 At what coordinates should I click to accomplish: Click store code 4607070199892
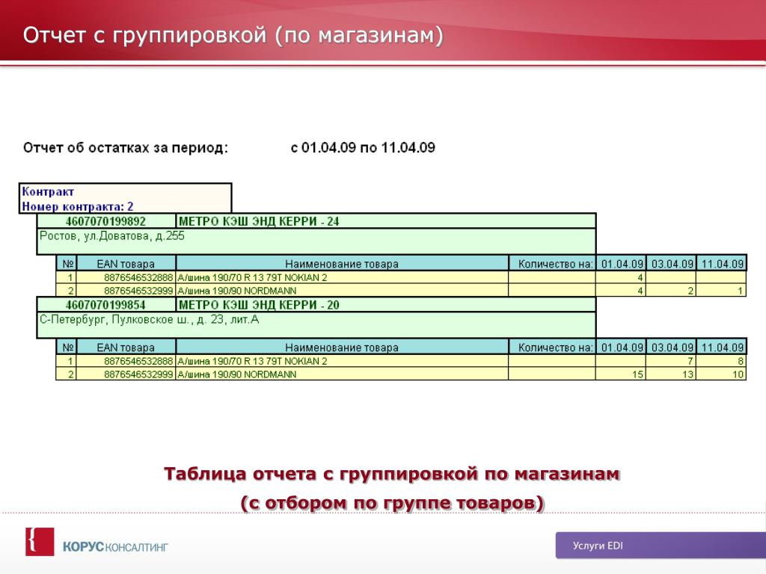[106, 221]
